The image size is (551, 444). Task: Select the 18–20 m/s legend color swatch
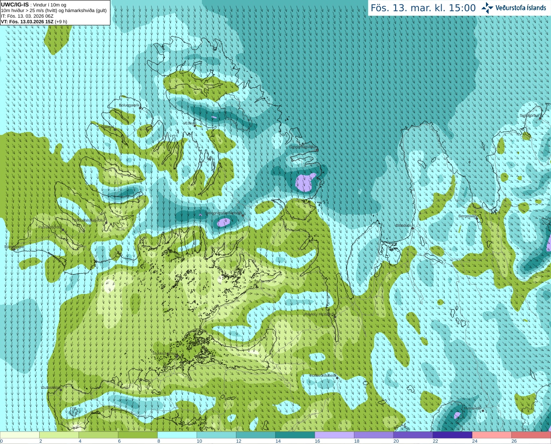click(x=374, y=435)
